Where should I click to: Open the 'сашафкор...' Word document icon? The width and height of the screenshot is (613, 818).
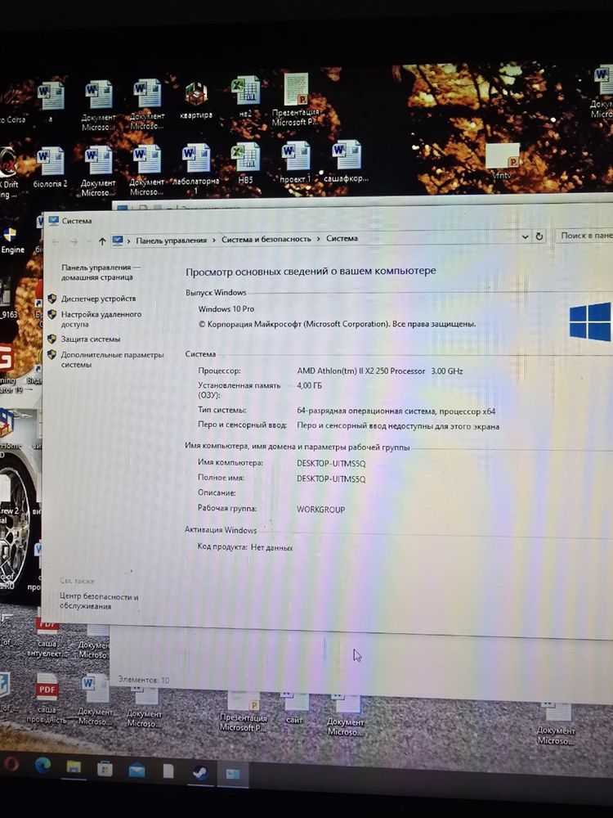click(346, 162)
